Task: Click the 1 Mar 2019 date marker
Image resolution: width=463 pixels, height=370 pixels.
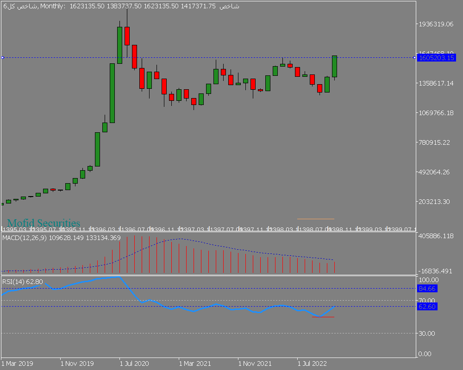Action: [16, 364]
